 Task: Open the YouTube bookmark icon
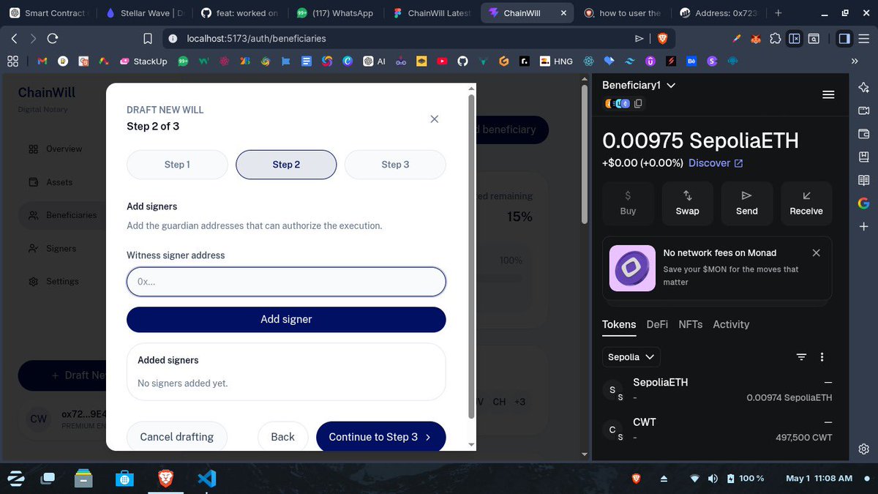(442, 61)
